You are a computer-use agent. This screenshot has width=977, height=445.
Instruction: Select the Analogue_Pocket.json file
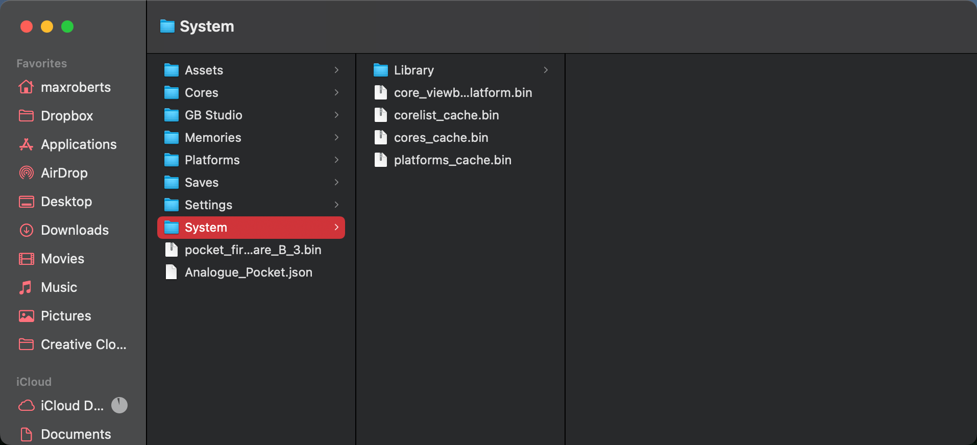pyautogui.click(x=248, y=272)
